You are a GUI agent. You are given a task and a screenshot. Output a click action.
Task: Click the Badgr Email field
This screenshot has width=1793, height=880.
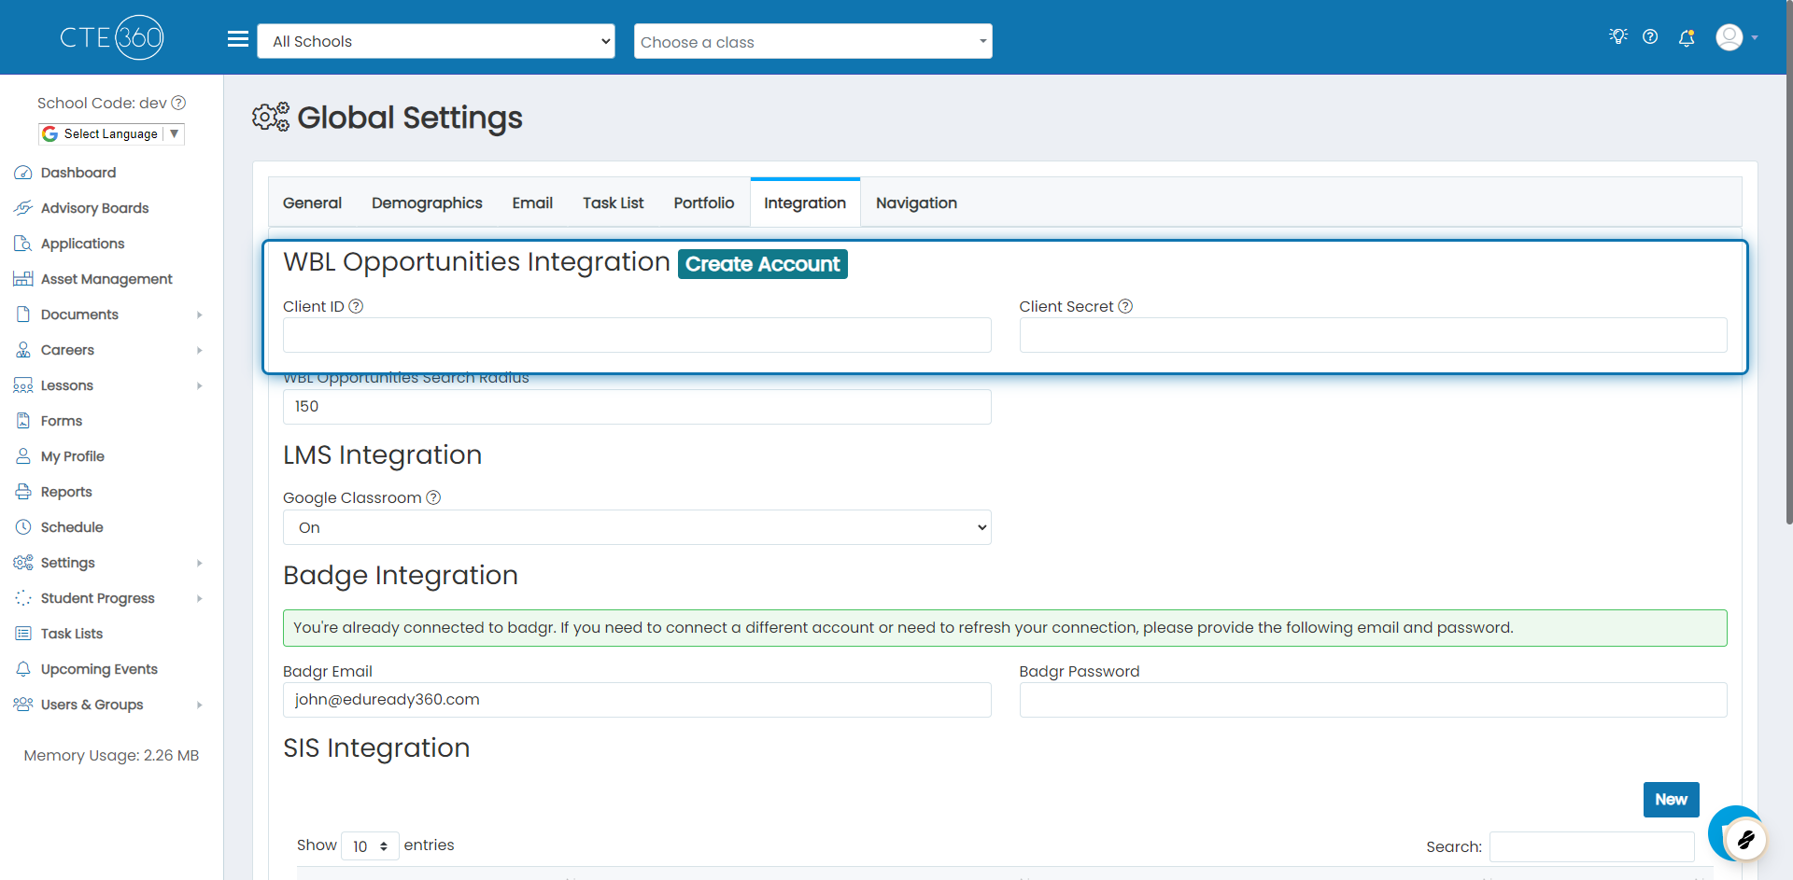[637, 700]
